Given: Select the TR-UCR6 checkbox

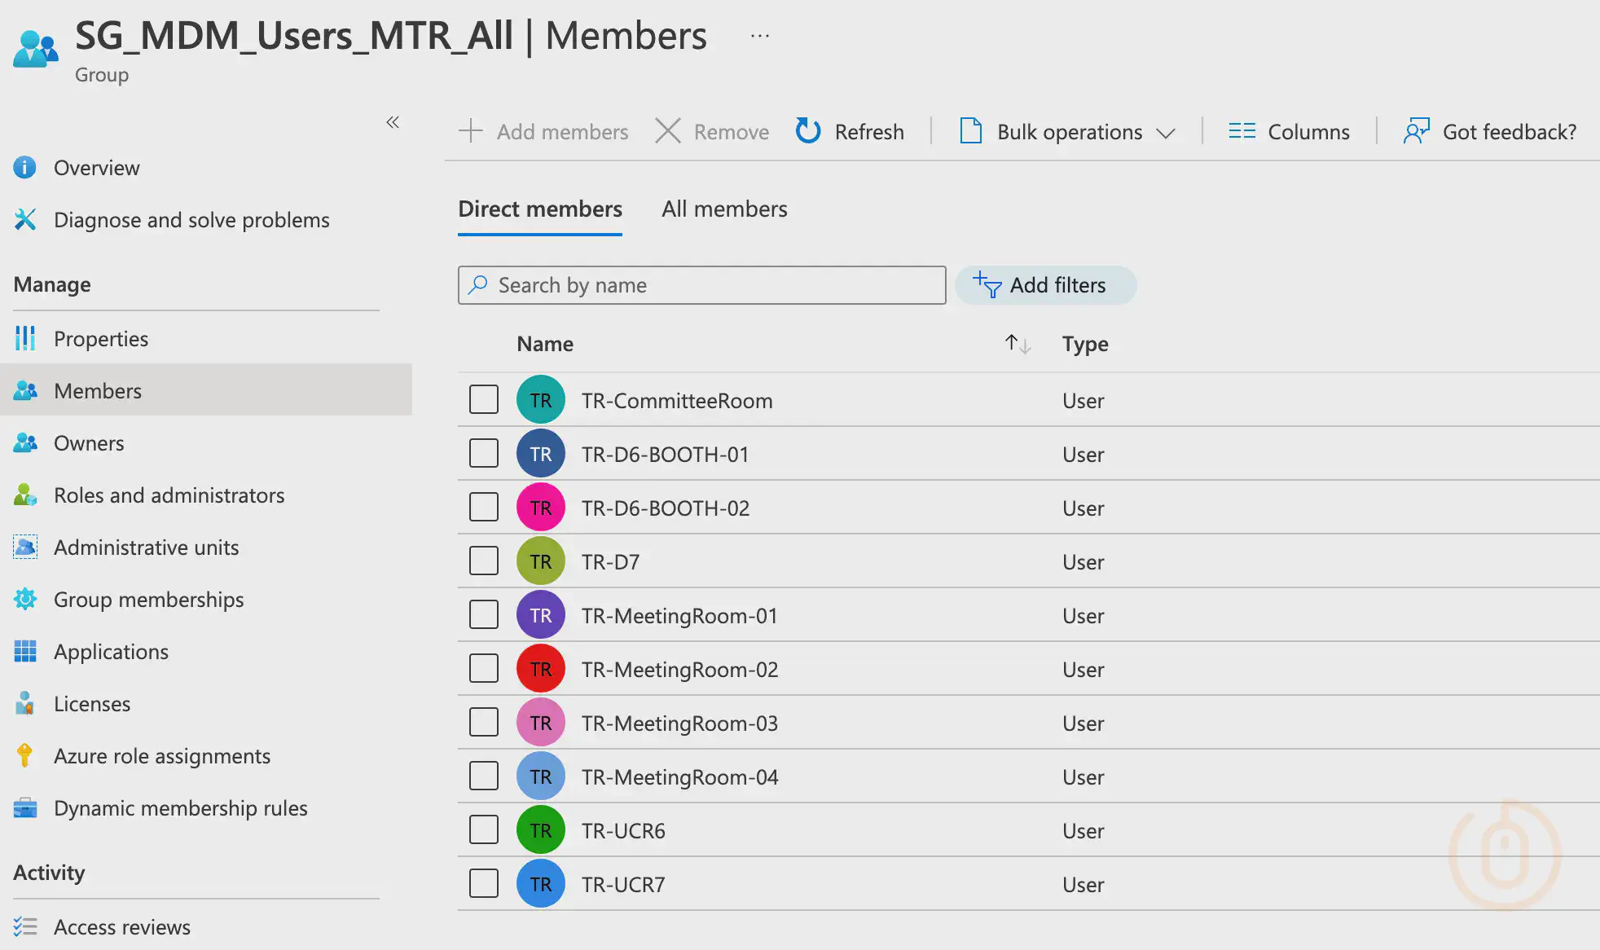Looking at the screenshot, I should (x=484, y=829).
